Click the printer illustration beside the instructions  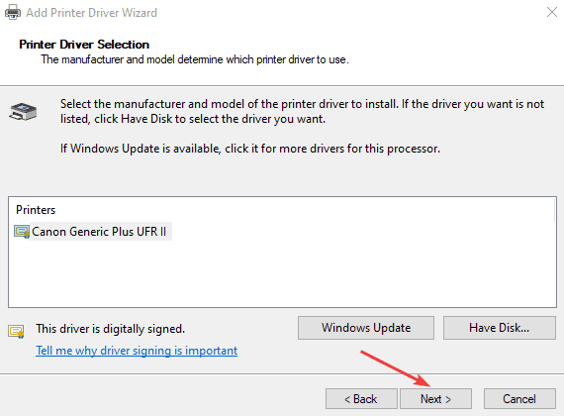(23, 112)
